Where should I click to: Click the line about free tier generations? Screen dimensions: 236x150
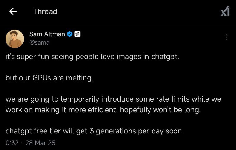tap(94, 131)
